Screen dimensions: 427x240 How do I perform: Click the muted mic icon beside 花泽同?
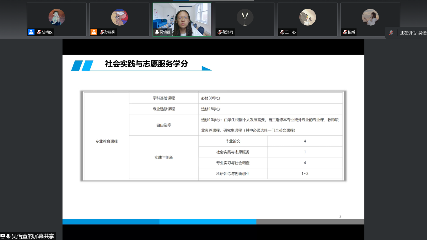(219, 32)
